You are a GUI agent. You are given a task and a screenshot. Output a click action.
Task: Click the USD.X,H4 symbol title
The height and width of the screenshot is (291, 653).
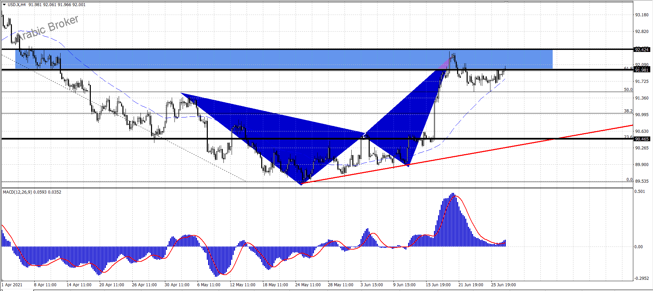point(17,5)
